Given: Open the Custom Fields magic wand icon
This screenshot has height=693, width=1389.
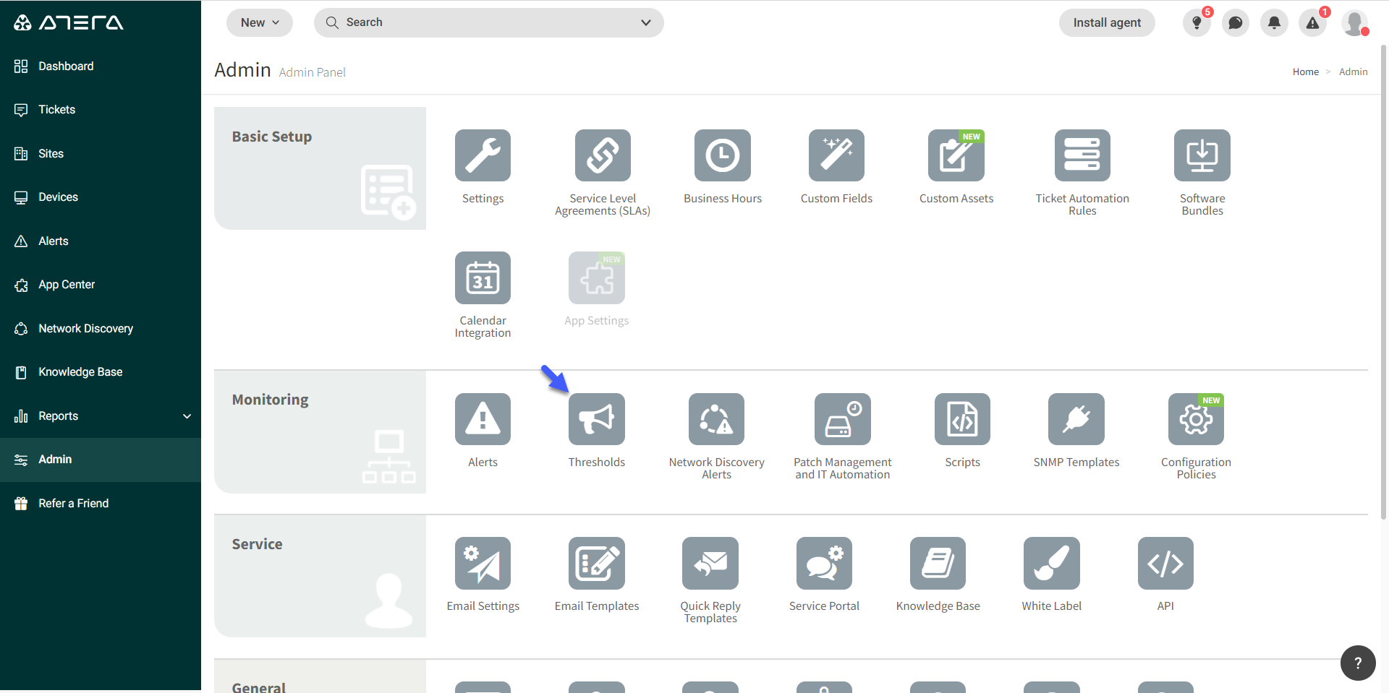Looking at the screenshot, I should click(x=836, y=155).
